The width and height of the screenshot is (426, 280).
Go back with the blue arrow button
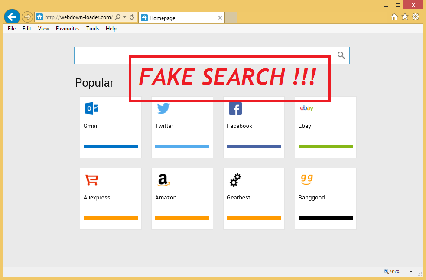click(12, 17)
